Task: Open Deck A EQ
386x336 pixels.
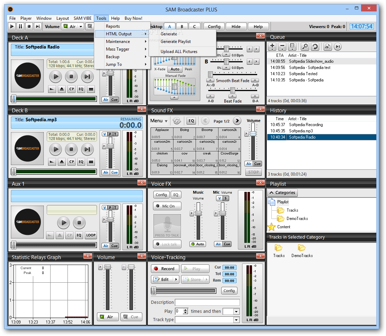Action: 81,89
